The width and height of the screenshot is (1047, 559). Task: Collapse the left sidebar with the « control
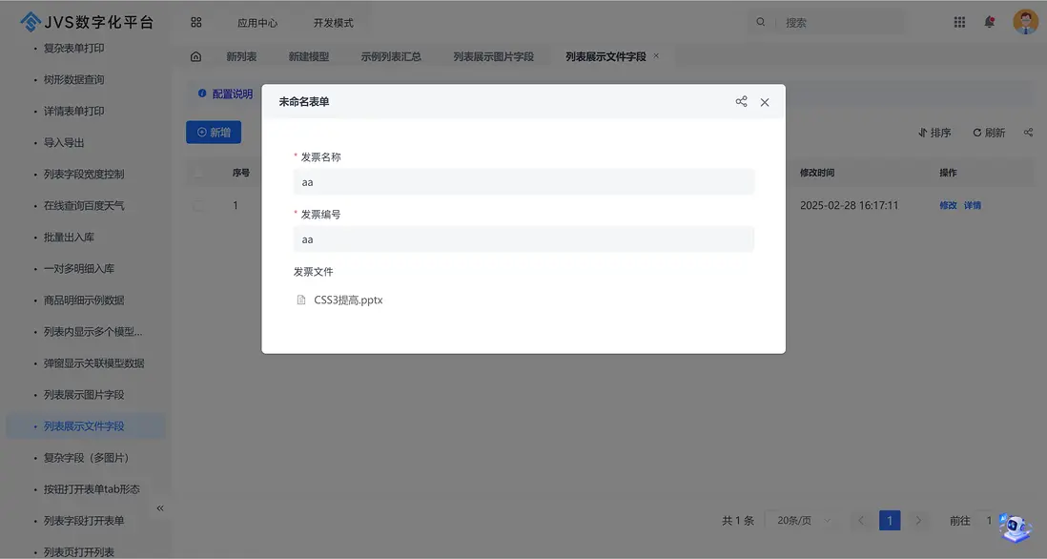click(x=160, y=507)
